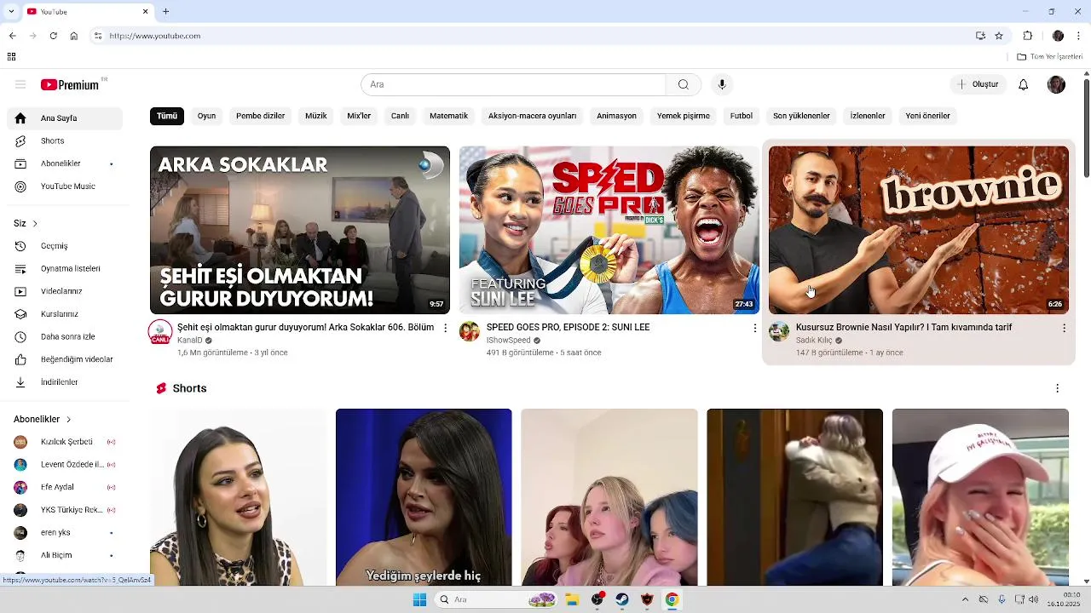
Task: Open the browser apps grid shortcut
Action: [x=11, y=57]
